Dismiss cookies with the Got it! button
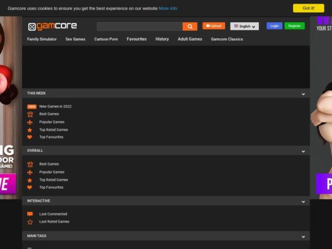 (309, 8)
